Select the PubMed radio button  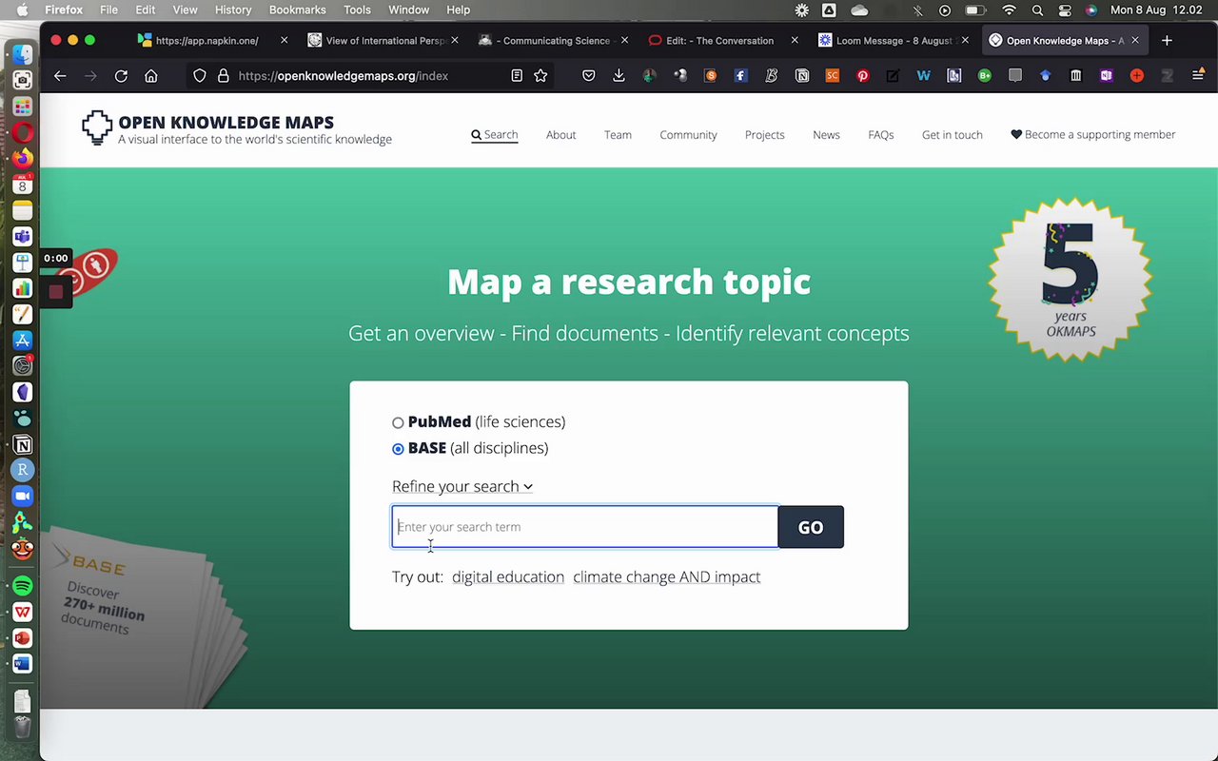[x=398, y=422]
